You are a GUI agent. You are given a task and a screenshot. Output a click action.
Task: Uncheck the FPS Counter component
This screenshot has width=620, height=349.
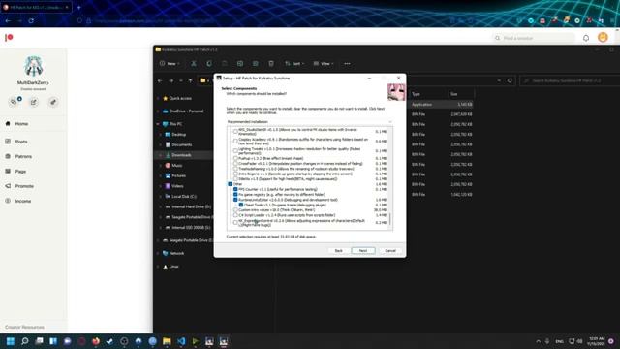pyautogui.click(x=235, y=189)
